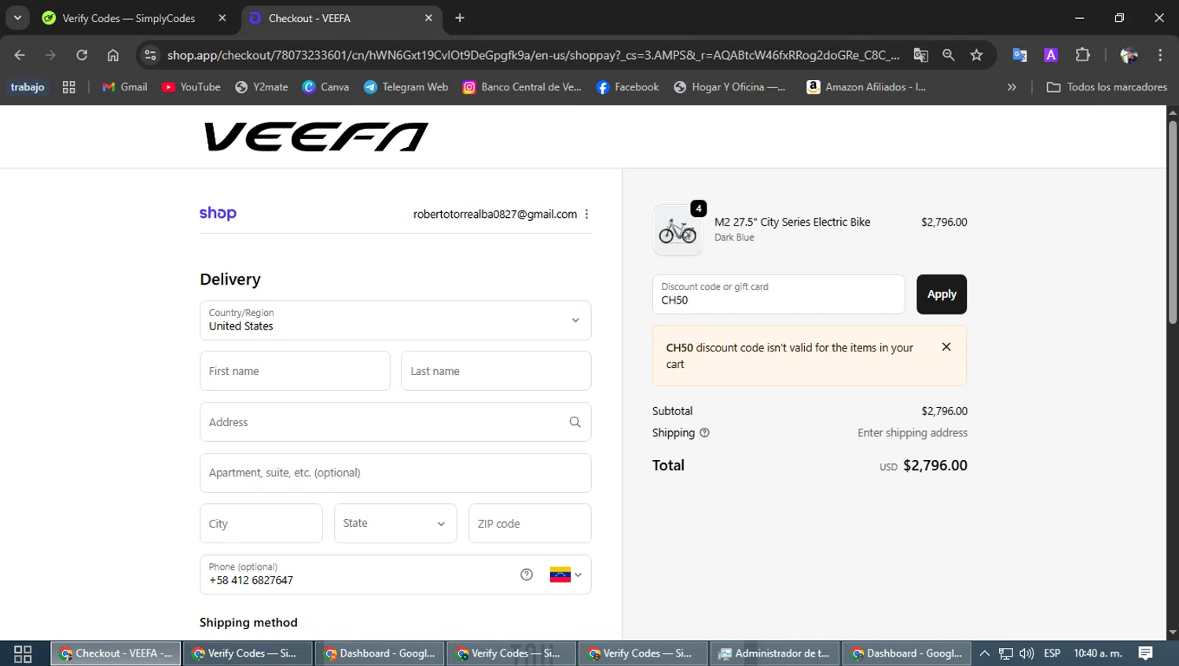Open a new browser tab

(x=460, y=18)
